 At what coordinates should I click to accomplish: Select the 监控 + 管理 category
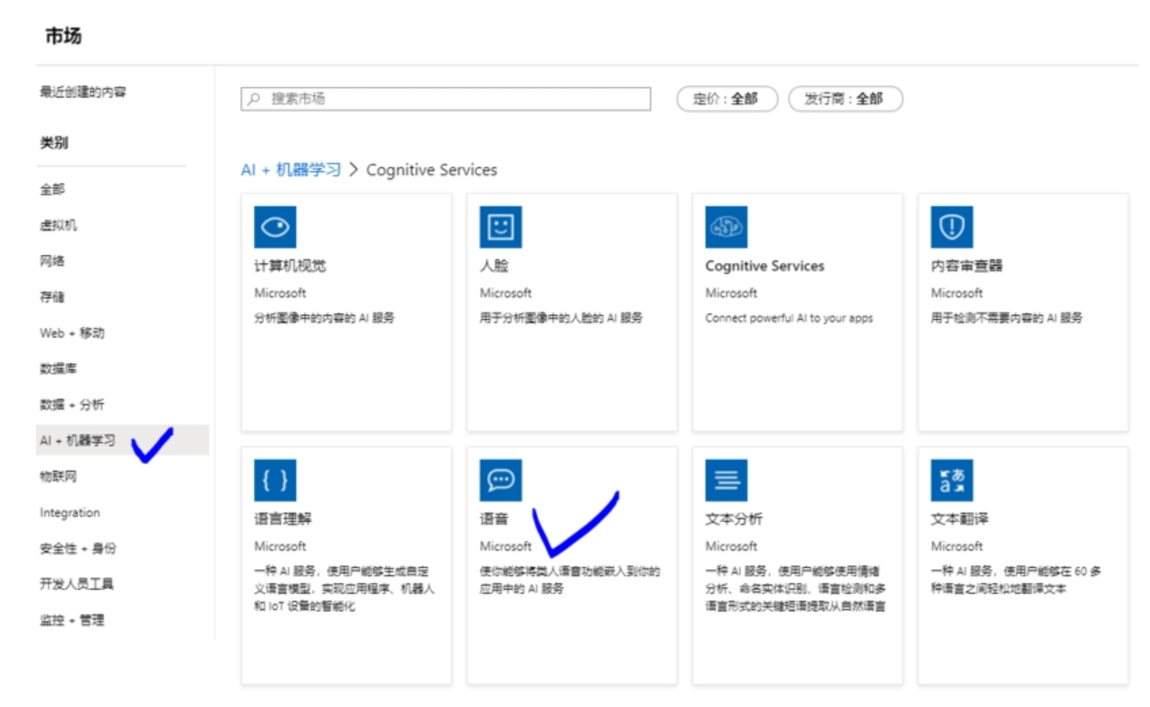tap(72, 620)
